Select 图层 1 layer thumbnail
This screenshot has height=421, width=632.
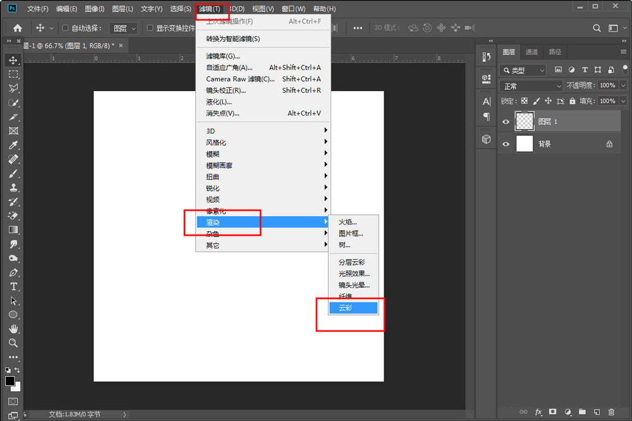(525, 121)
